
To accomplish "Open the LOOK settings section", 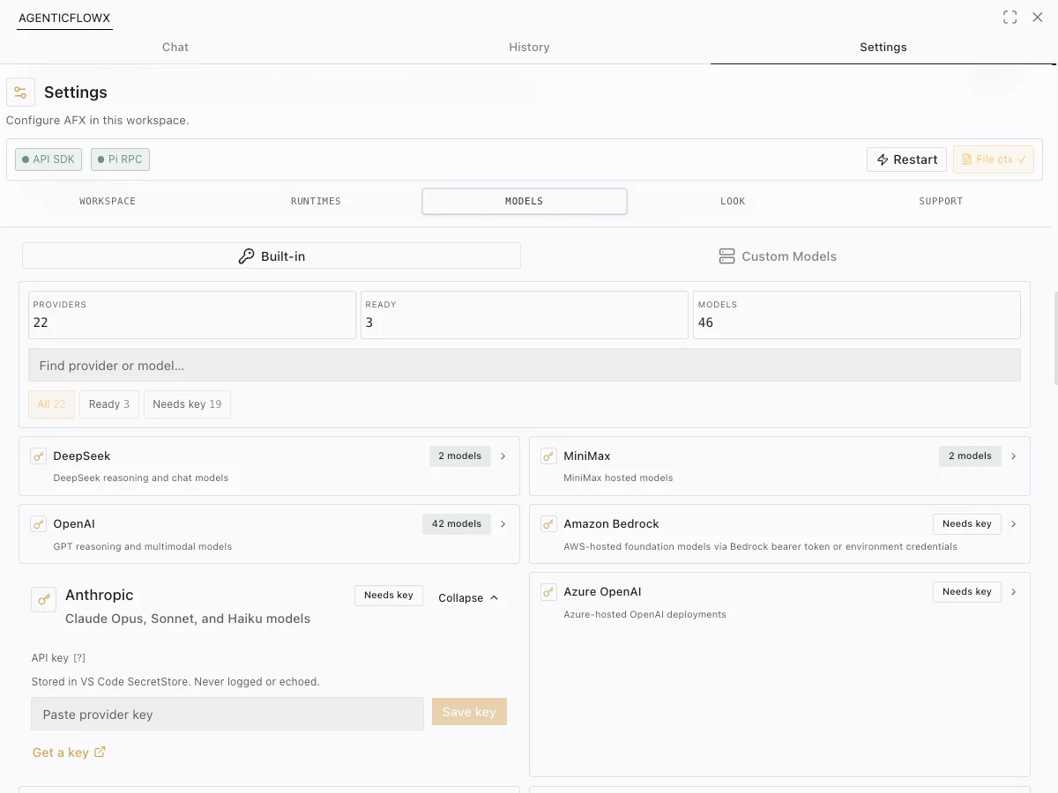I will 733,202.
